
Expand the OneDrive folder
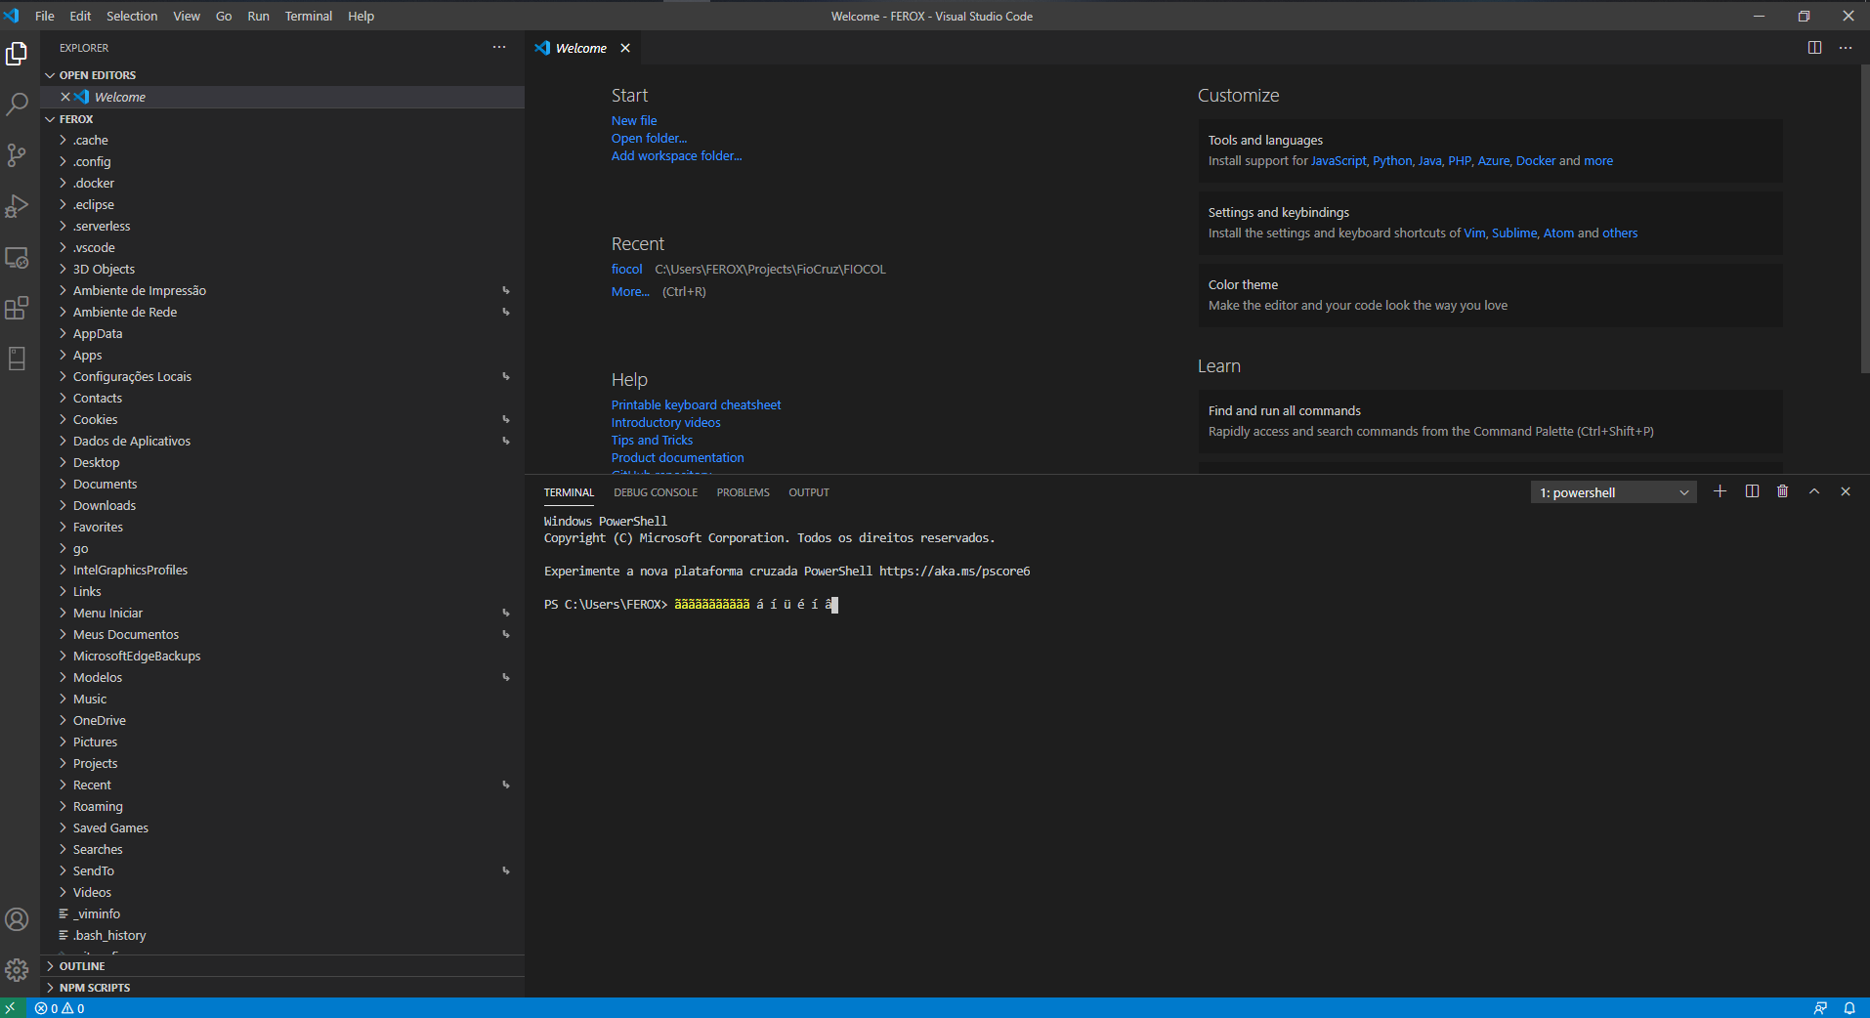tap(283, 720)
